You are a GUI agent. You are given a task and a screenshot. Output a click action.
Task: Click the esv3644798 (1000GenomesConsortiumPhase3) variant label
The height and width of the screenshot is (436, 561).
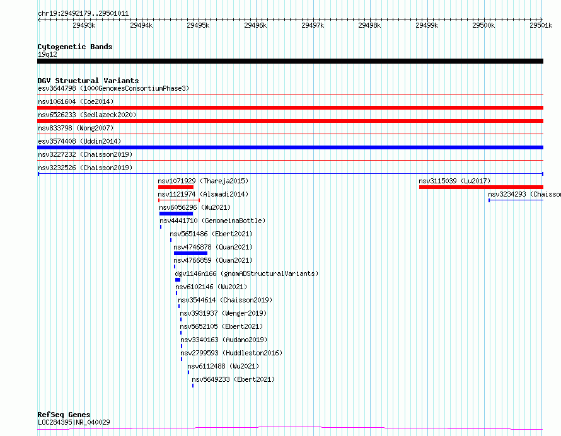[113, 88]
